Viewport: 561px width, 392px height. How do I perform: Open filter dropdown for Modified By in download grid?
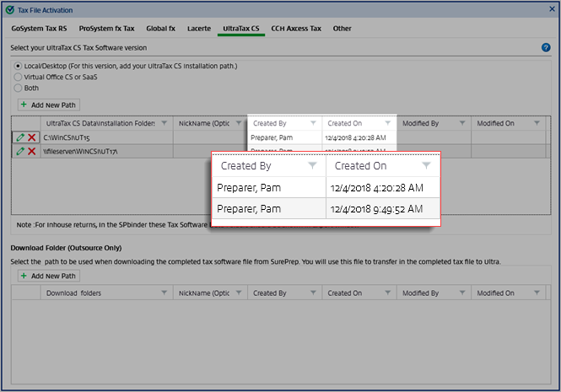(462, 293)
